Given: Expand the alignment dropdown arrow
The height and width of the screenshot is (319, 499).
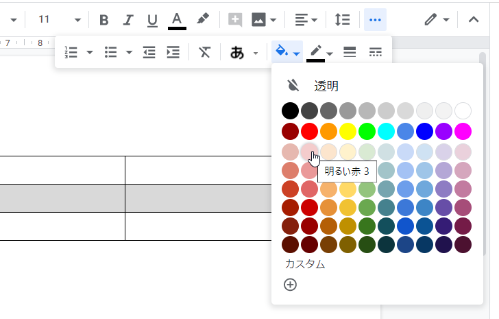Looking at the screenshot, I should pos(315,20).
